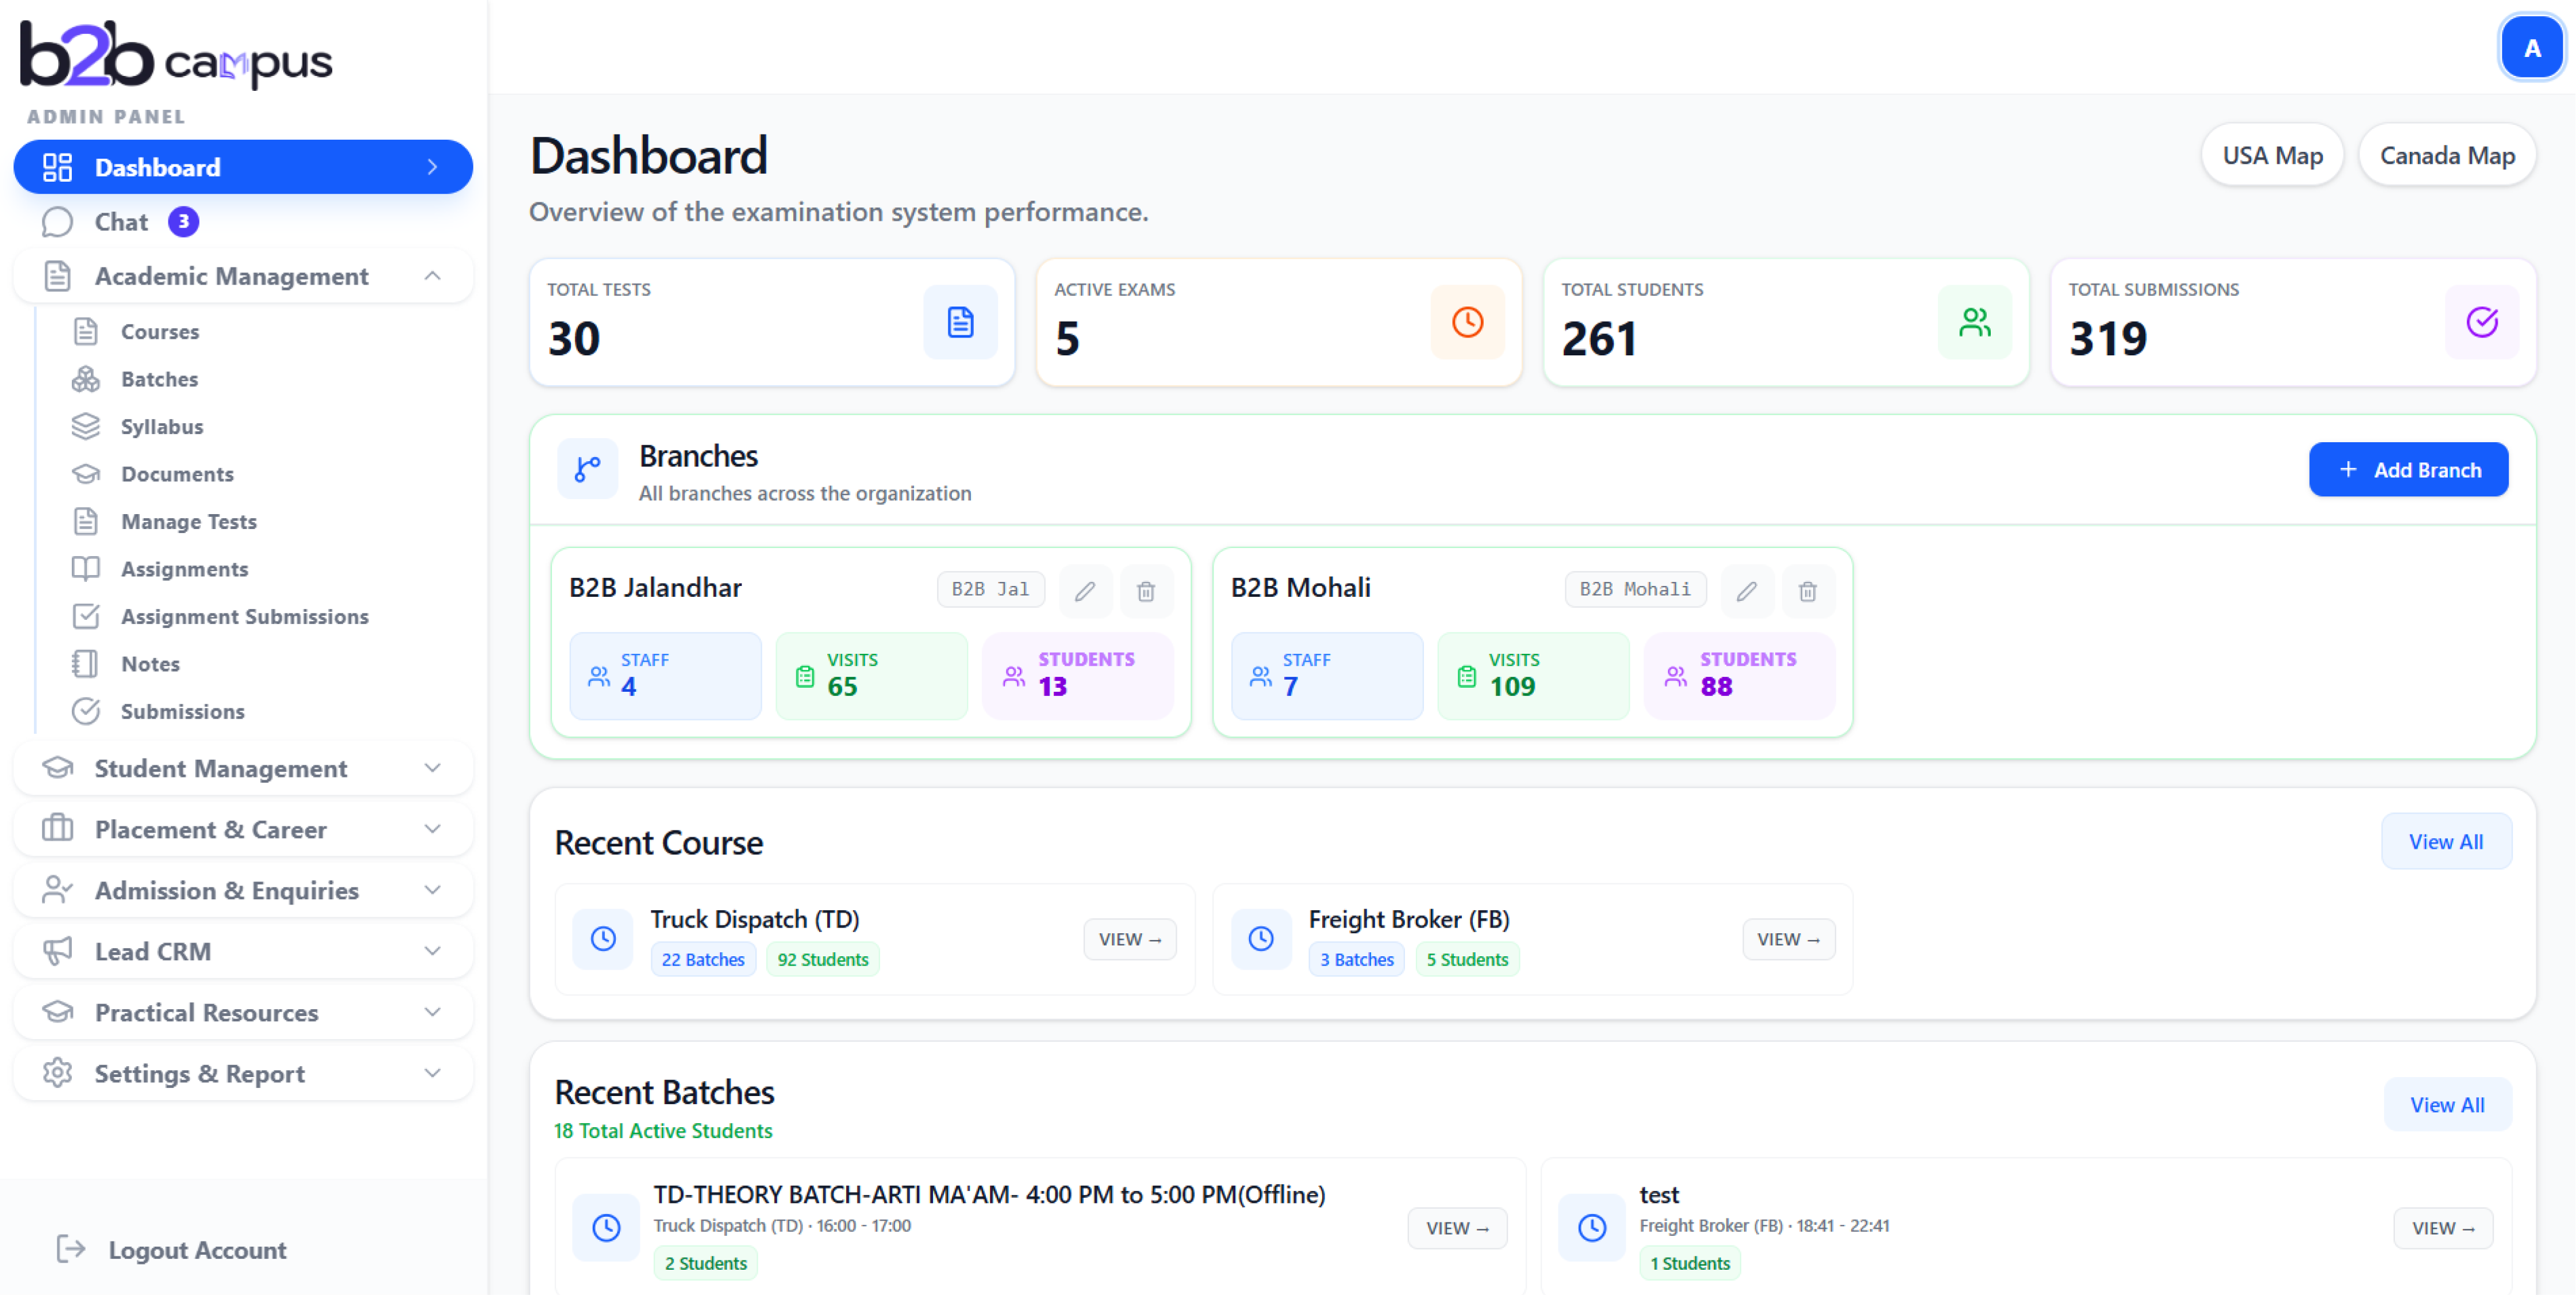2576x1295 pixels.
Task: Click the Mohali Visits clipboard icon
Action: click(x=1466, y=676)
